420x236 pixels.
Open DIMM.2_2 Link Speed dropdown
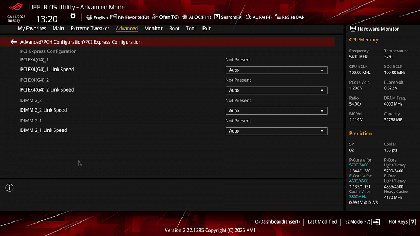click(x=276, y=111)
